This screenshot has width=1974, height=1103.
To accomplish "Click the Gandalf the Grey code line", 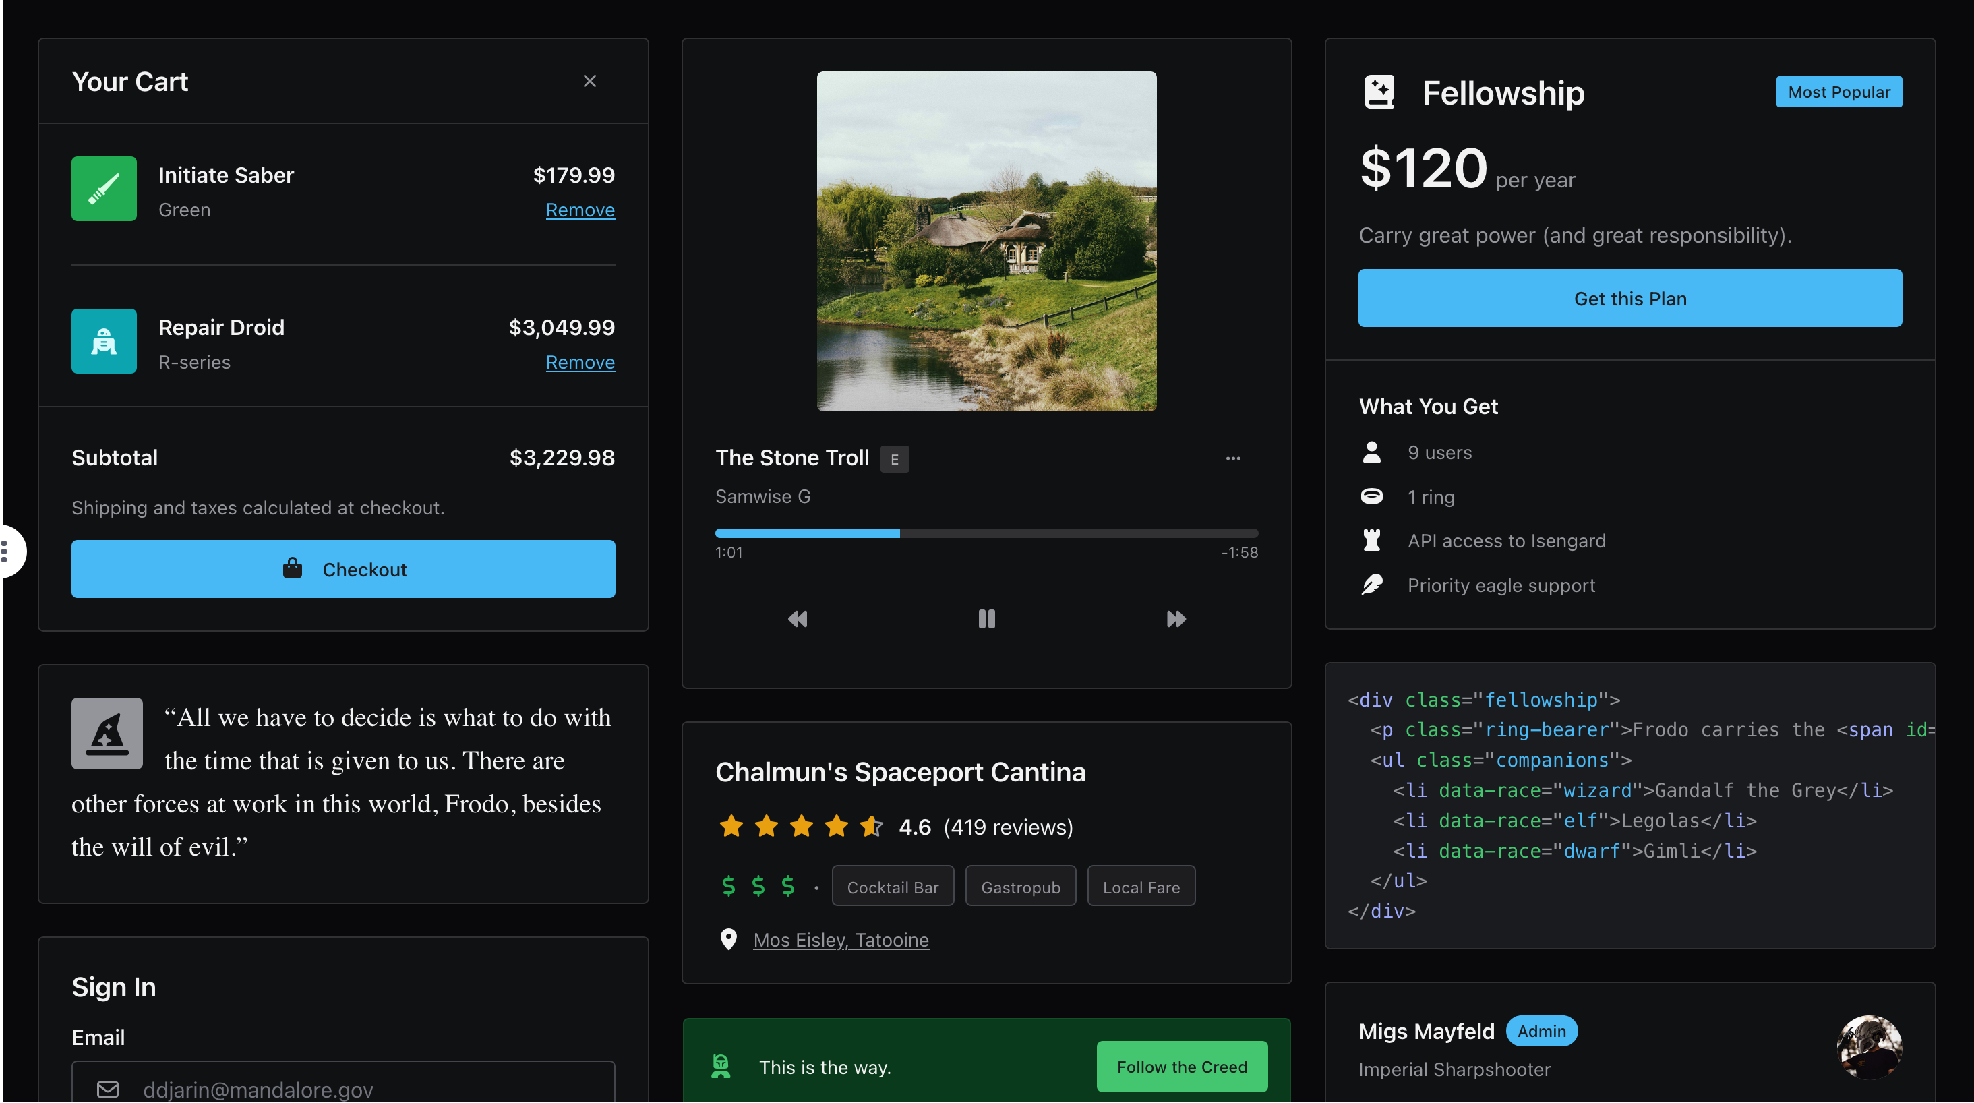I will (1642, 791).
